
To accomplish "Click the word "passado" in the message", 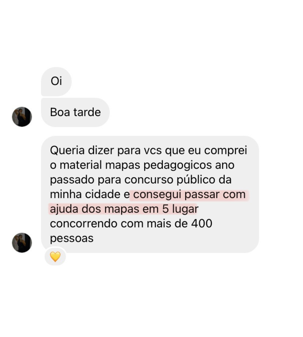I will 72,180.
